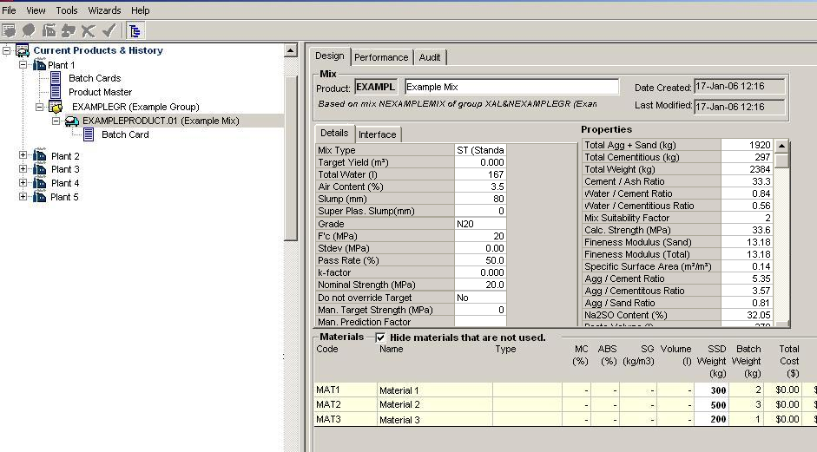Click the X delete toolbar icon
Viewport: 817px width, 452px height.
tap(88, 30)
